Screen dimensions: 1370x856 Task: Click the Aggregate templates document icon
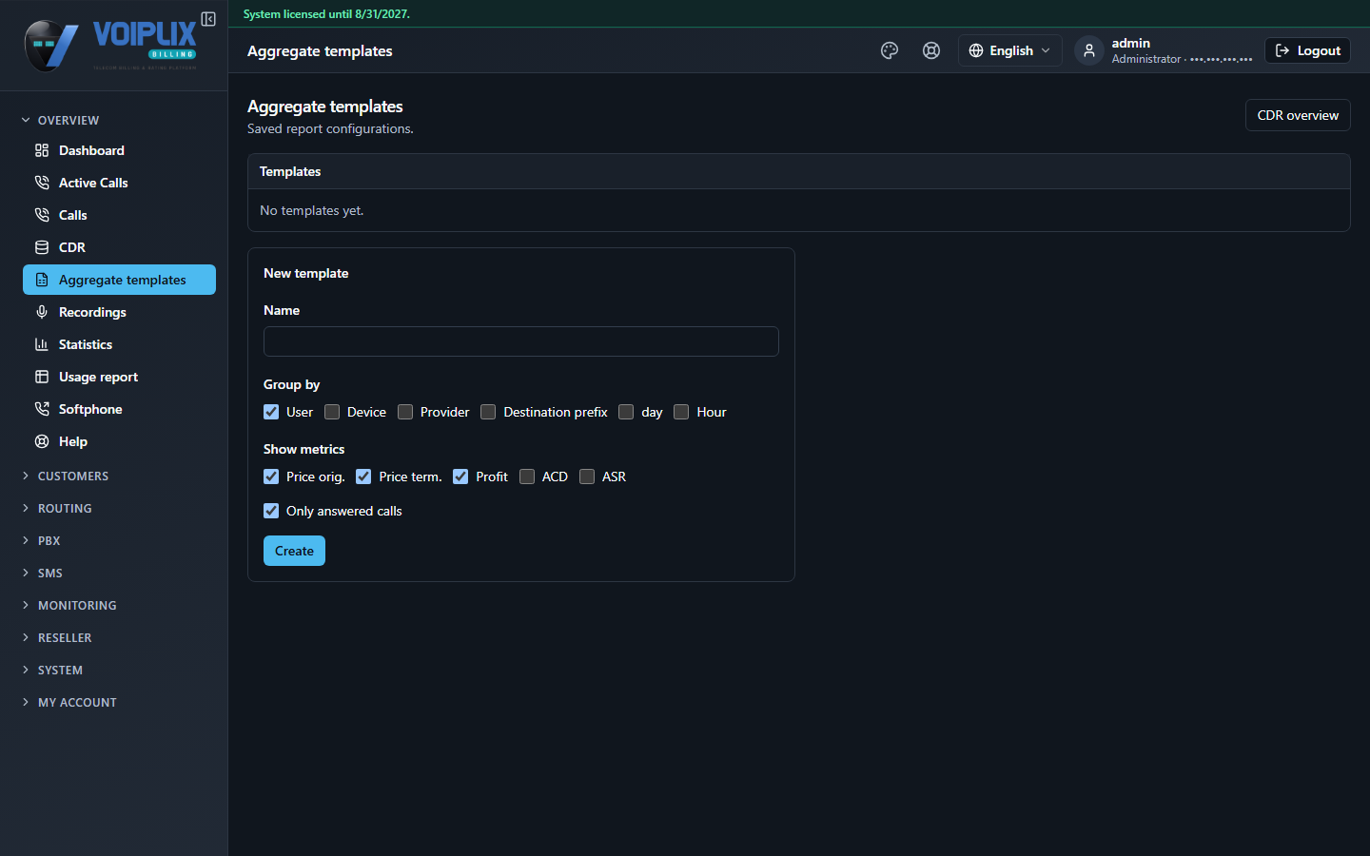pyautogui.click(x=42, y=280)
